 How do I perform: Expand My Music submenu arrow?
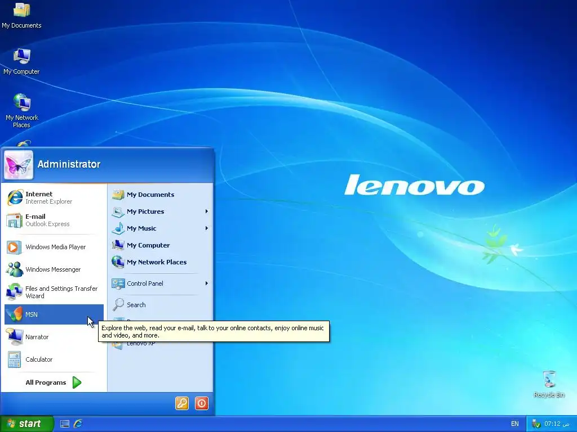click(206, 228)
